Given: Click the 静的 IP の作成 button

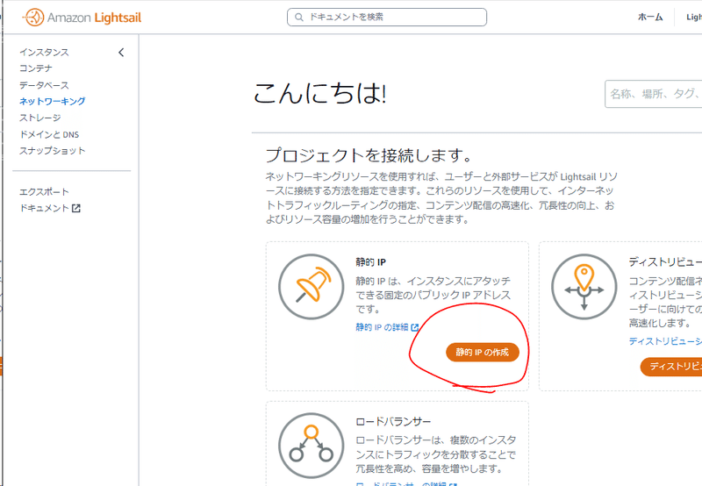Looking at the screenshot, I should pyautogui.click(x=482, y=352).
